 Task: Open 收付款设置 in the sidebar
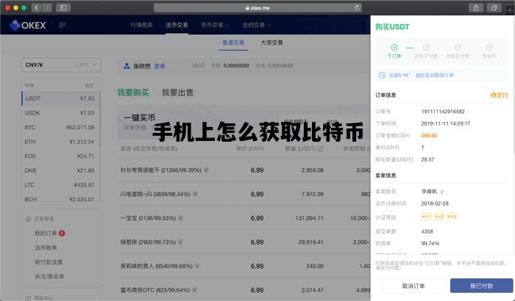[49, 262]
